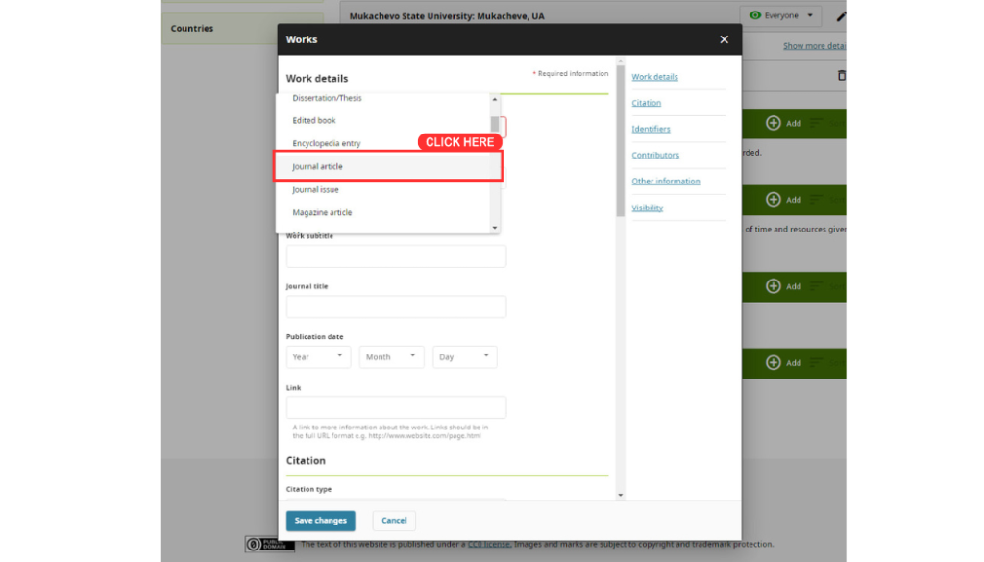Jump to Visibility section link
The width and height of the screenshot is (984, 562).
tap(647, 208)
